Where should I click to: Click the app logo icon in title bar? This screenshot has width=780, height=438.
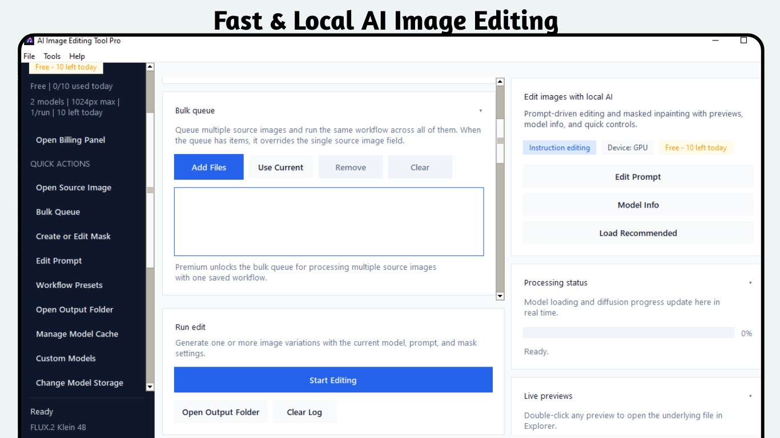coord(30,40)
